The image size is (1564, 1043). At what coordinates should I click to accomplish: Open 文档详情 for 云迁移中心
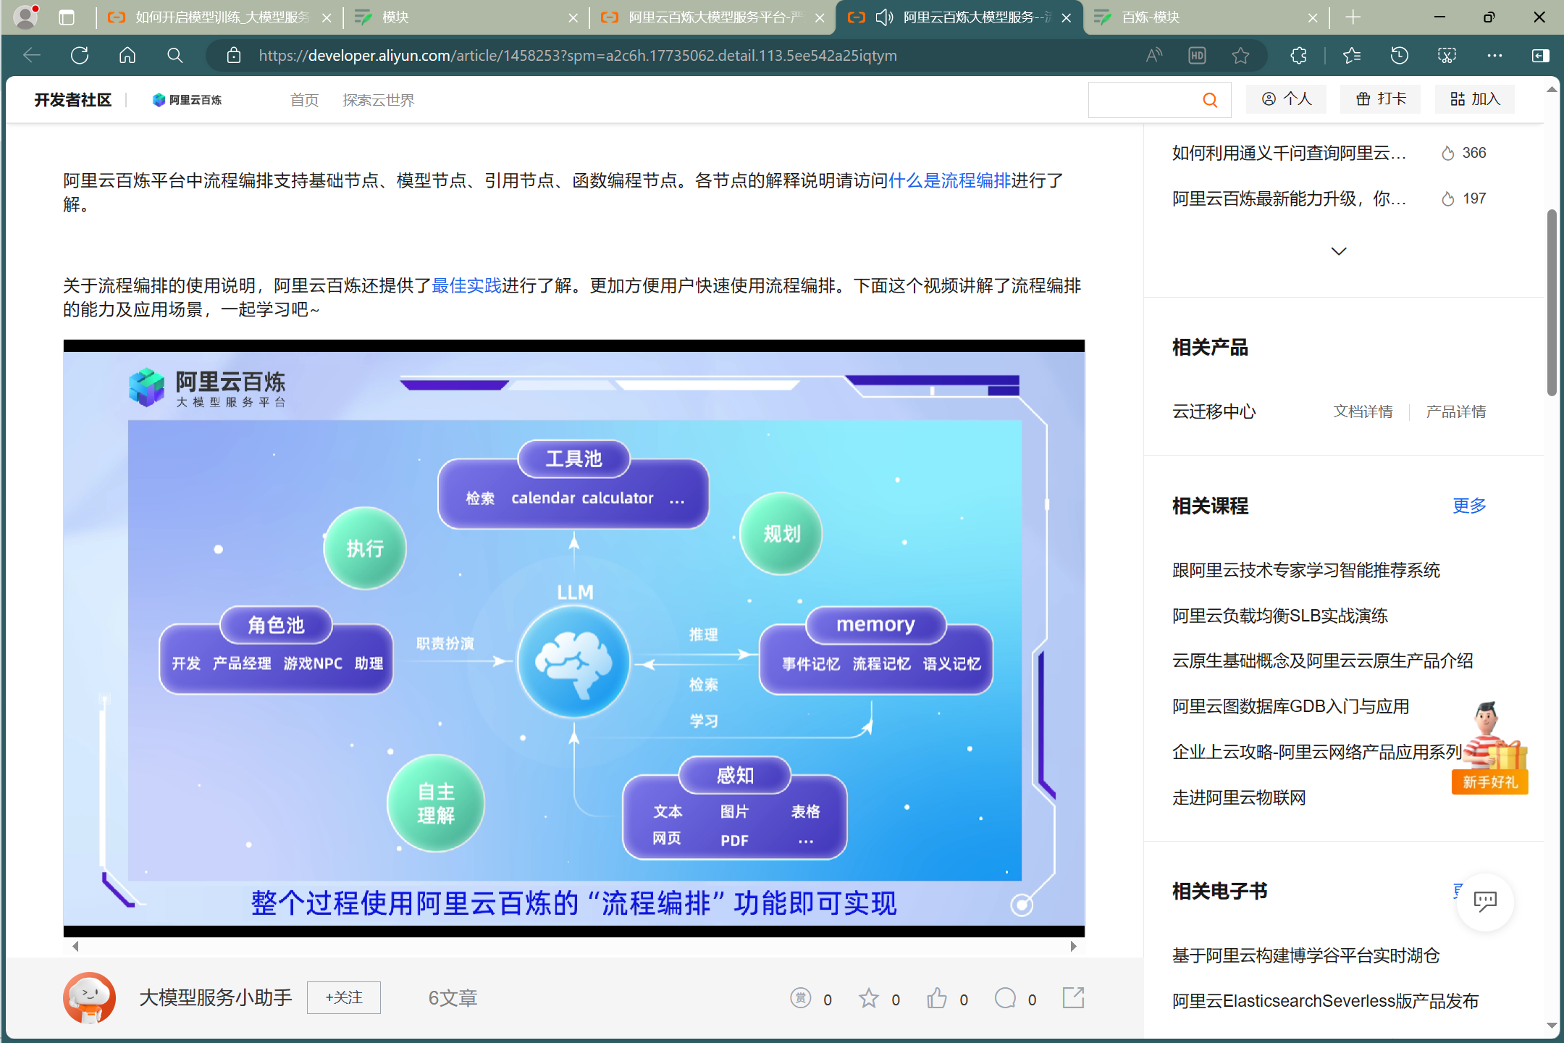tap(1363, 411)
